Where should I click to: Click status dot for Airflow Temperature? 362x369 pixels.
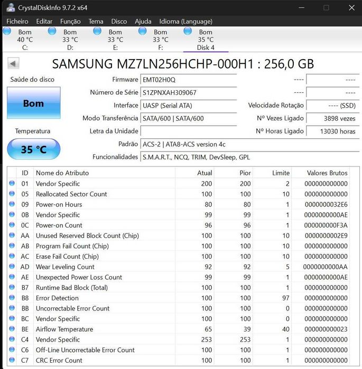coord(12,328)
